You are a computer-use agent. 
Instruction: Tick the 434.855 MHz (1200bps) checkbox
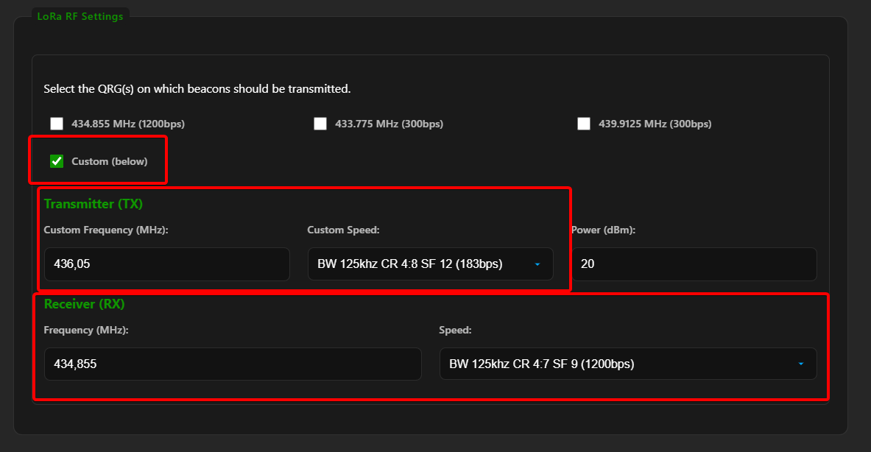coord(57,124)
